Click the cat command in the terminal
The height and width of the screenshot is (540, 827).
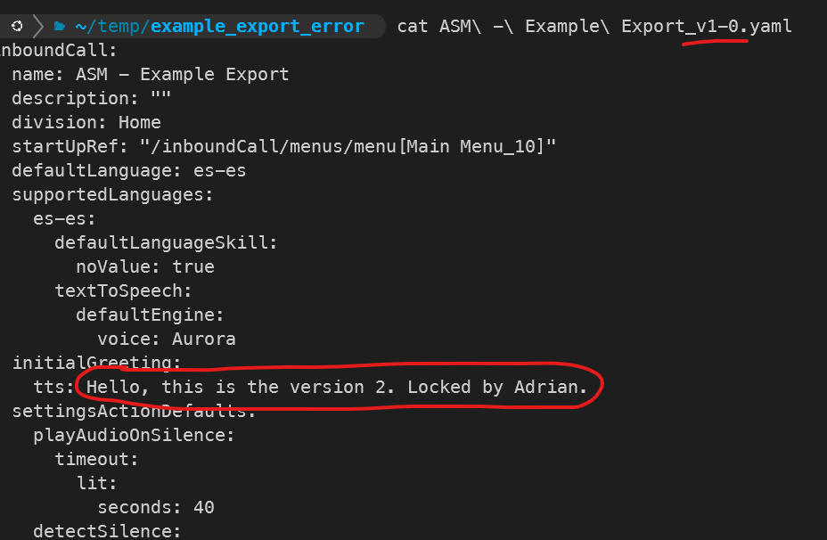coord(412,26)
